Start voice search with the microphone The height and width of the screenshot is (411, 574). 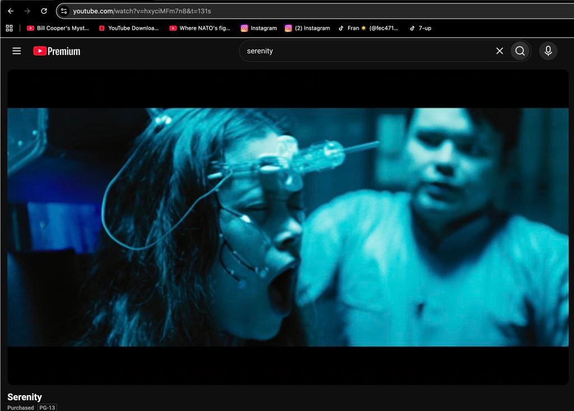(548, 51)
